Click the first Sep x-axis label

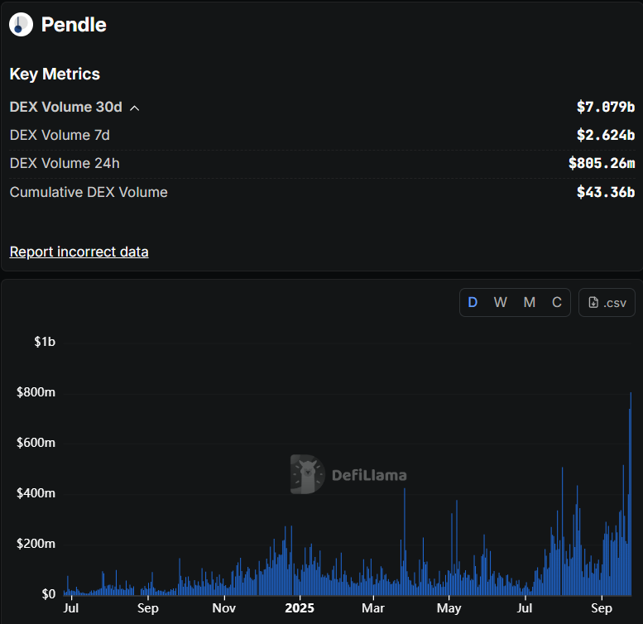[148, 608]
